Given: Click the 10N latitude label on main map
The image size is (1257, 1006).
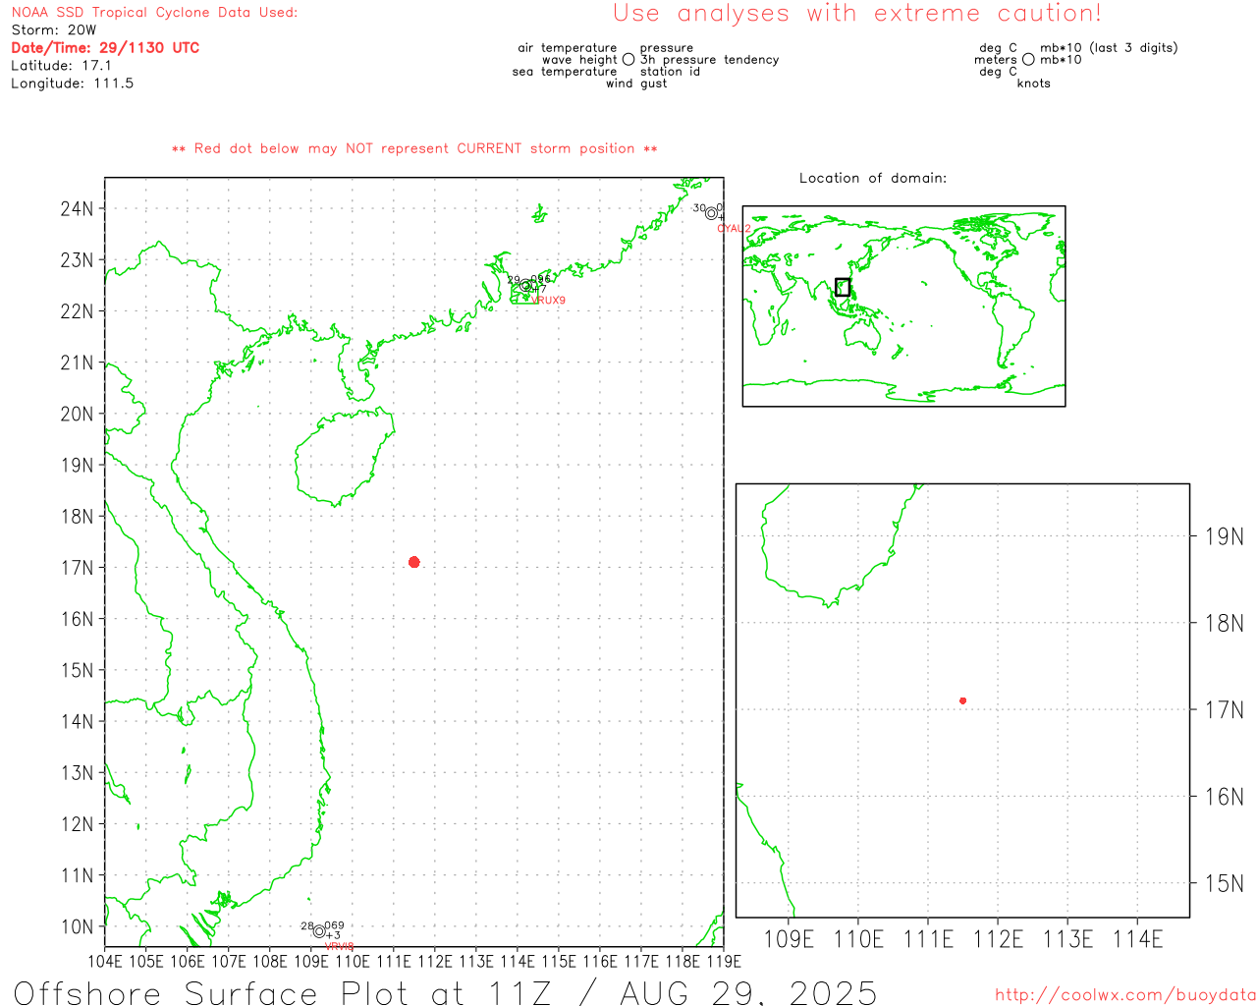Looking at the screenshot, I should (77, 926).
